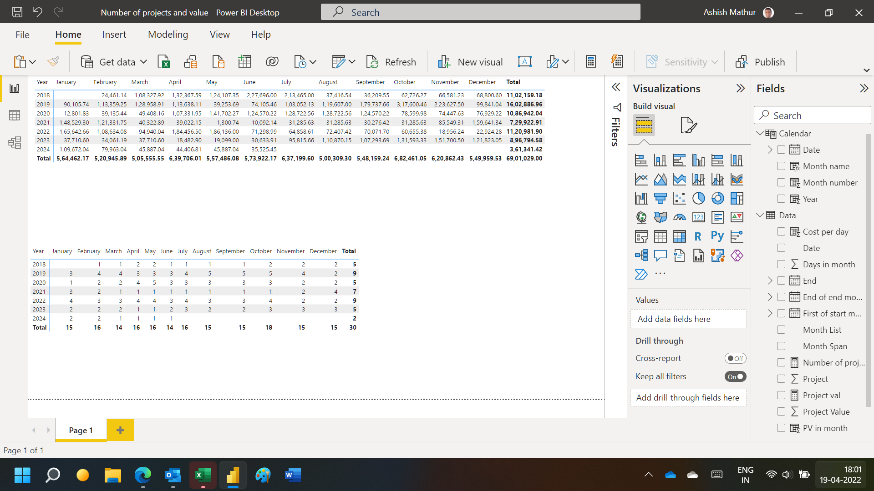
Task: Click the Publish button
Action: 760,62
